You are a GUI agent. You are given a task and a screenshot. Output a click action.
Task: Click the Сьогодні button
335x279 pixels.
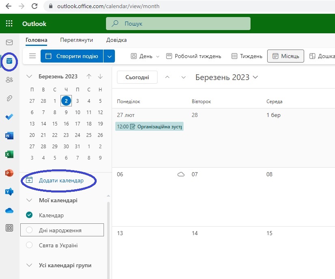[137, 77]
